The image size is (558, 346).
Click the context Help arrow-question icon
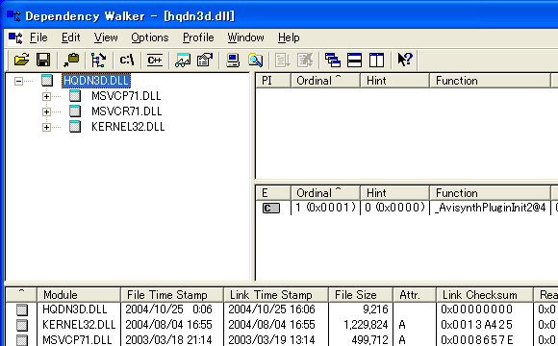(x=405, y=60)
